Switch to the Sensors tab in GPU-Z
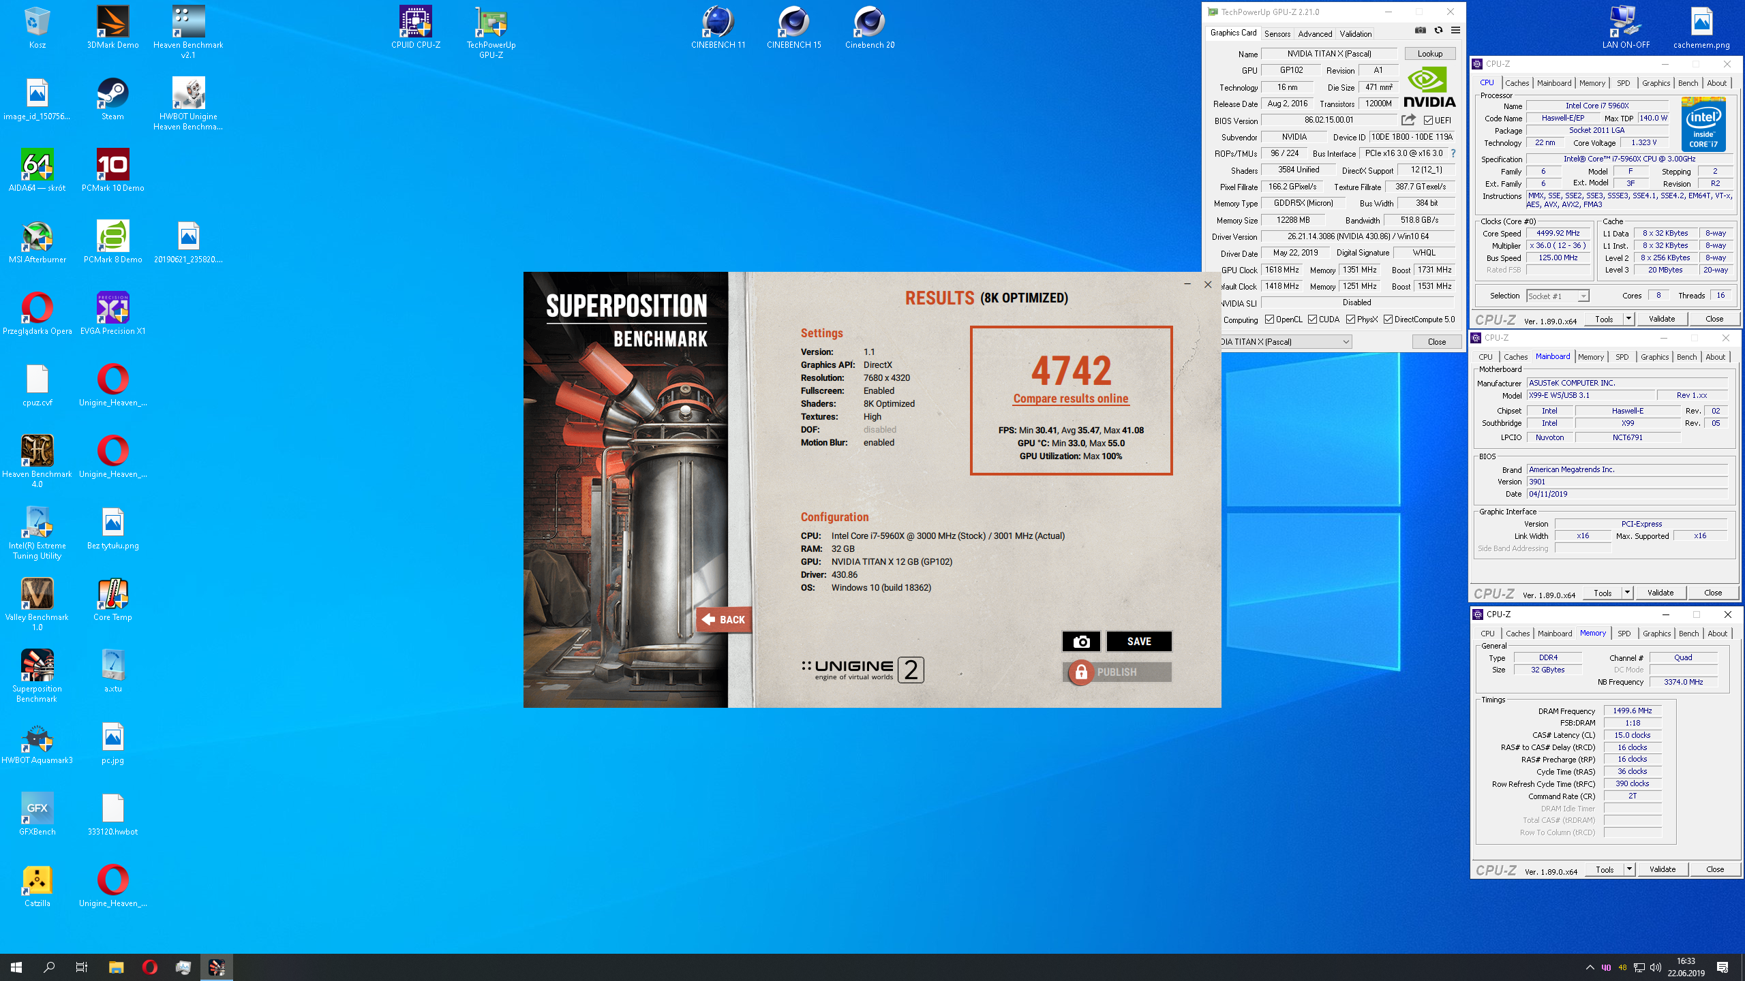The width and height of the screenshot is (1745, 981). [x=1277, y=33]
